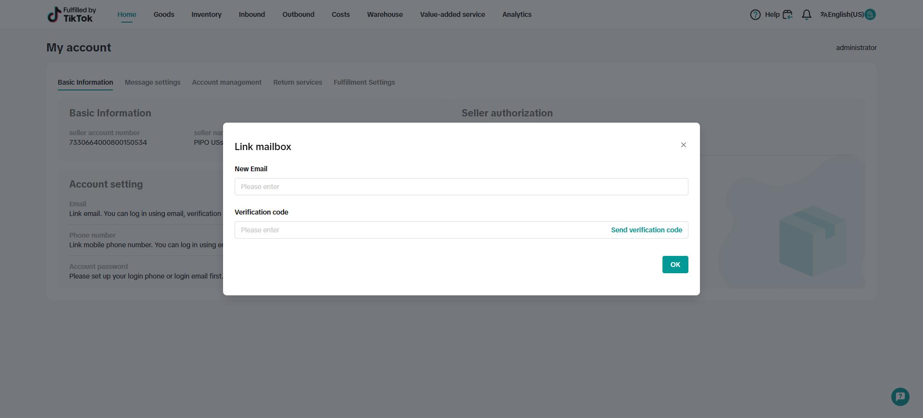Click Send verification code link
The height and width of the screenshot is (418, 923).
[647, 230]
